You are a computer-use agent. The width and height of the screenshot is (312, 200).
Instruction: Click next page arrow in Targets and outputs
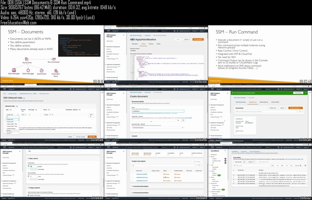(x=202, y=165)
